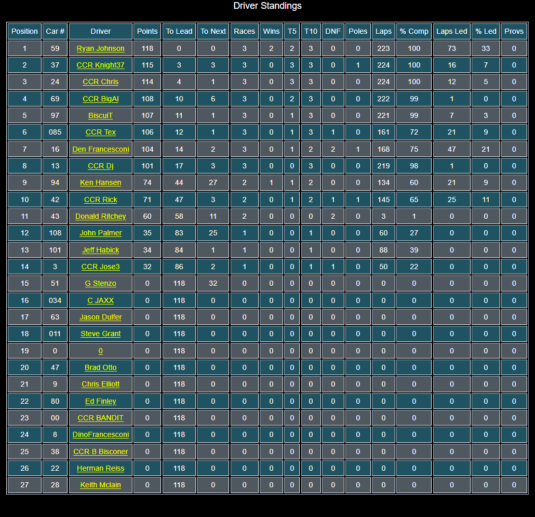Open CCR Tex driver link
Image resolution: width=535 pixels, height=517 pixels.
coord(100,132)
